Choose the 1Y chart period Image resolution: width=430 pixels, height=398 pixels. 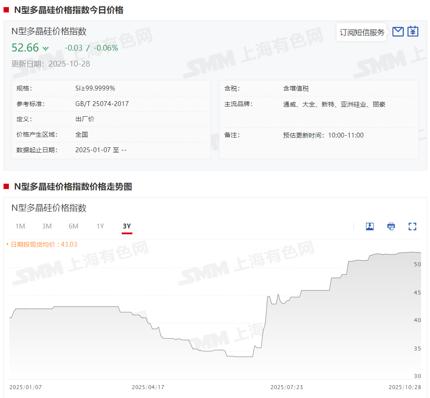100,226
